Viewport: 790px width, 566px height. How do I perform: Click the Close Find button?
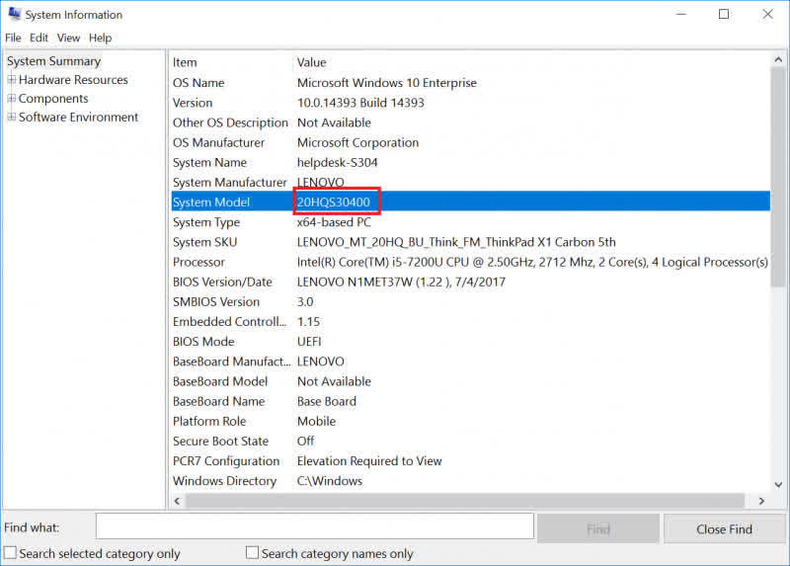(x=724, y=528)
